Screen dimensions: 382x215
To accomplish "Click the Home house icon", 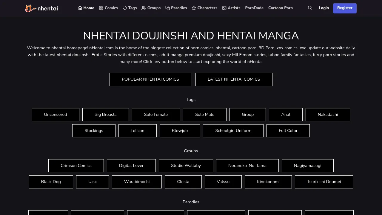I will pyautogui.click(x=80, y=8).
